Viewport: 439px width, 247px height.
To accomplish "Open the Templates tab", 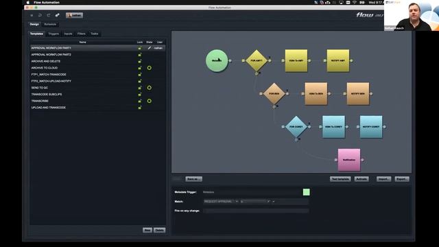I will pyautogui.click(x=36, y=34).
